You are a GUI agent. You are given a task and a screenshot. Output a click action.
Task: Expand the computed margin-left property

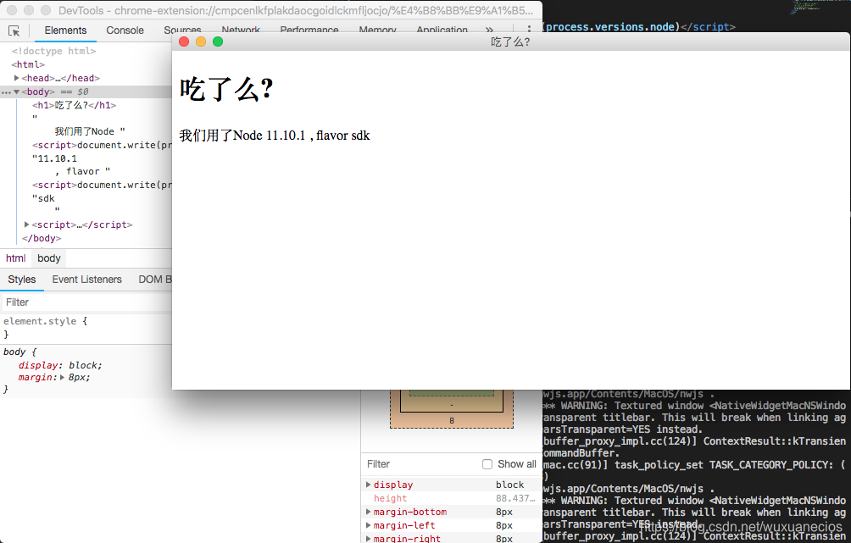click(369, 525)
